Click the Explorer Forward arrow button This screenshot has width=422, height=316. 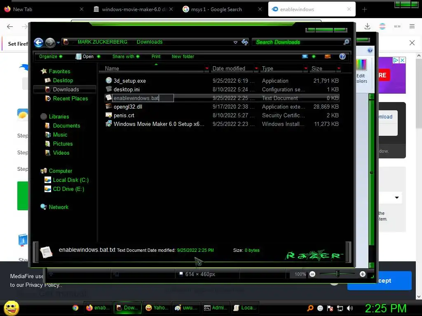pos(50,42)
